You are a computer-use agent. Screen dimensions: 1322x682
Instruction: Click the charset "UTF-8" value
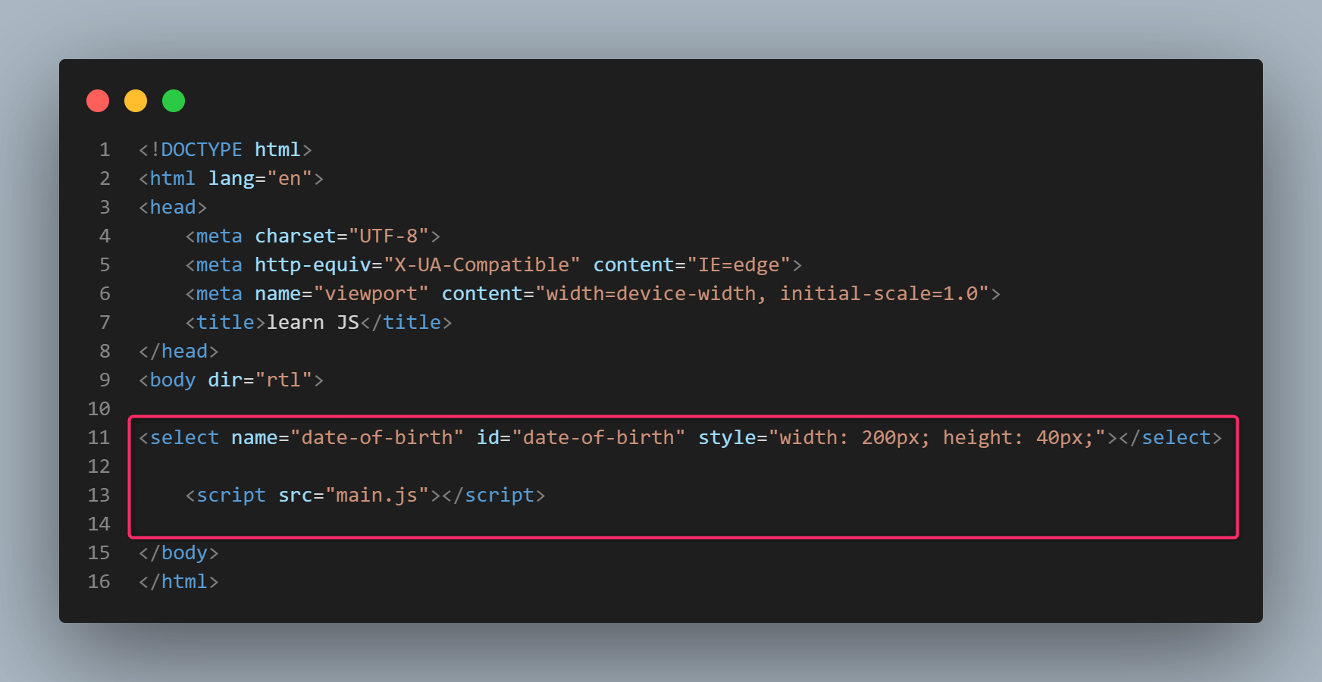pyautogui.click(x=389, y=236)
